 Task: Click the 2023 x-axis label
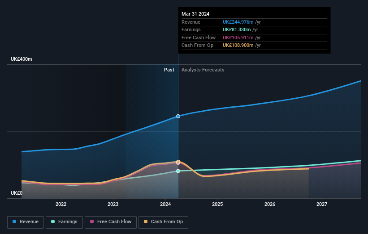(x=113, y=205)
